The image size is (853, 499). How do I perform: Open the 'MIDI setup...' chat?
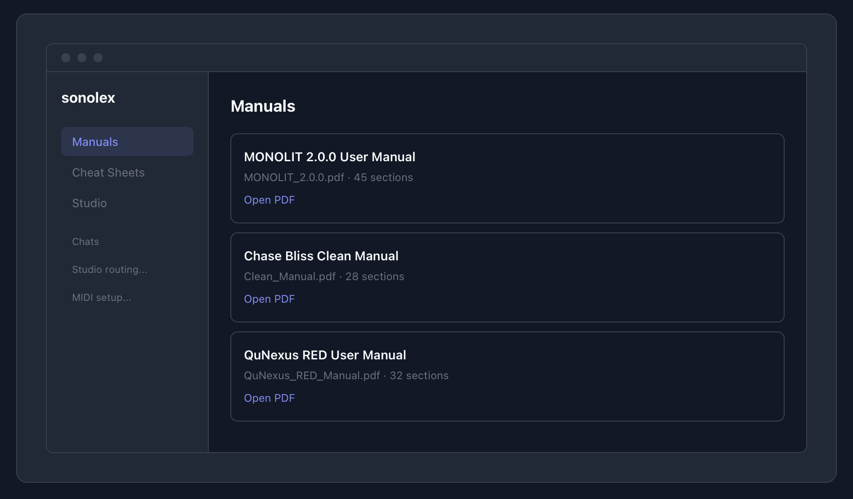[102, 297]
